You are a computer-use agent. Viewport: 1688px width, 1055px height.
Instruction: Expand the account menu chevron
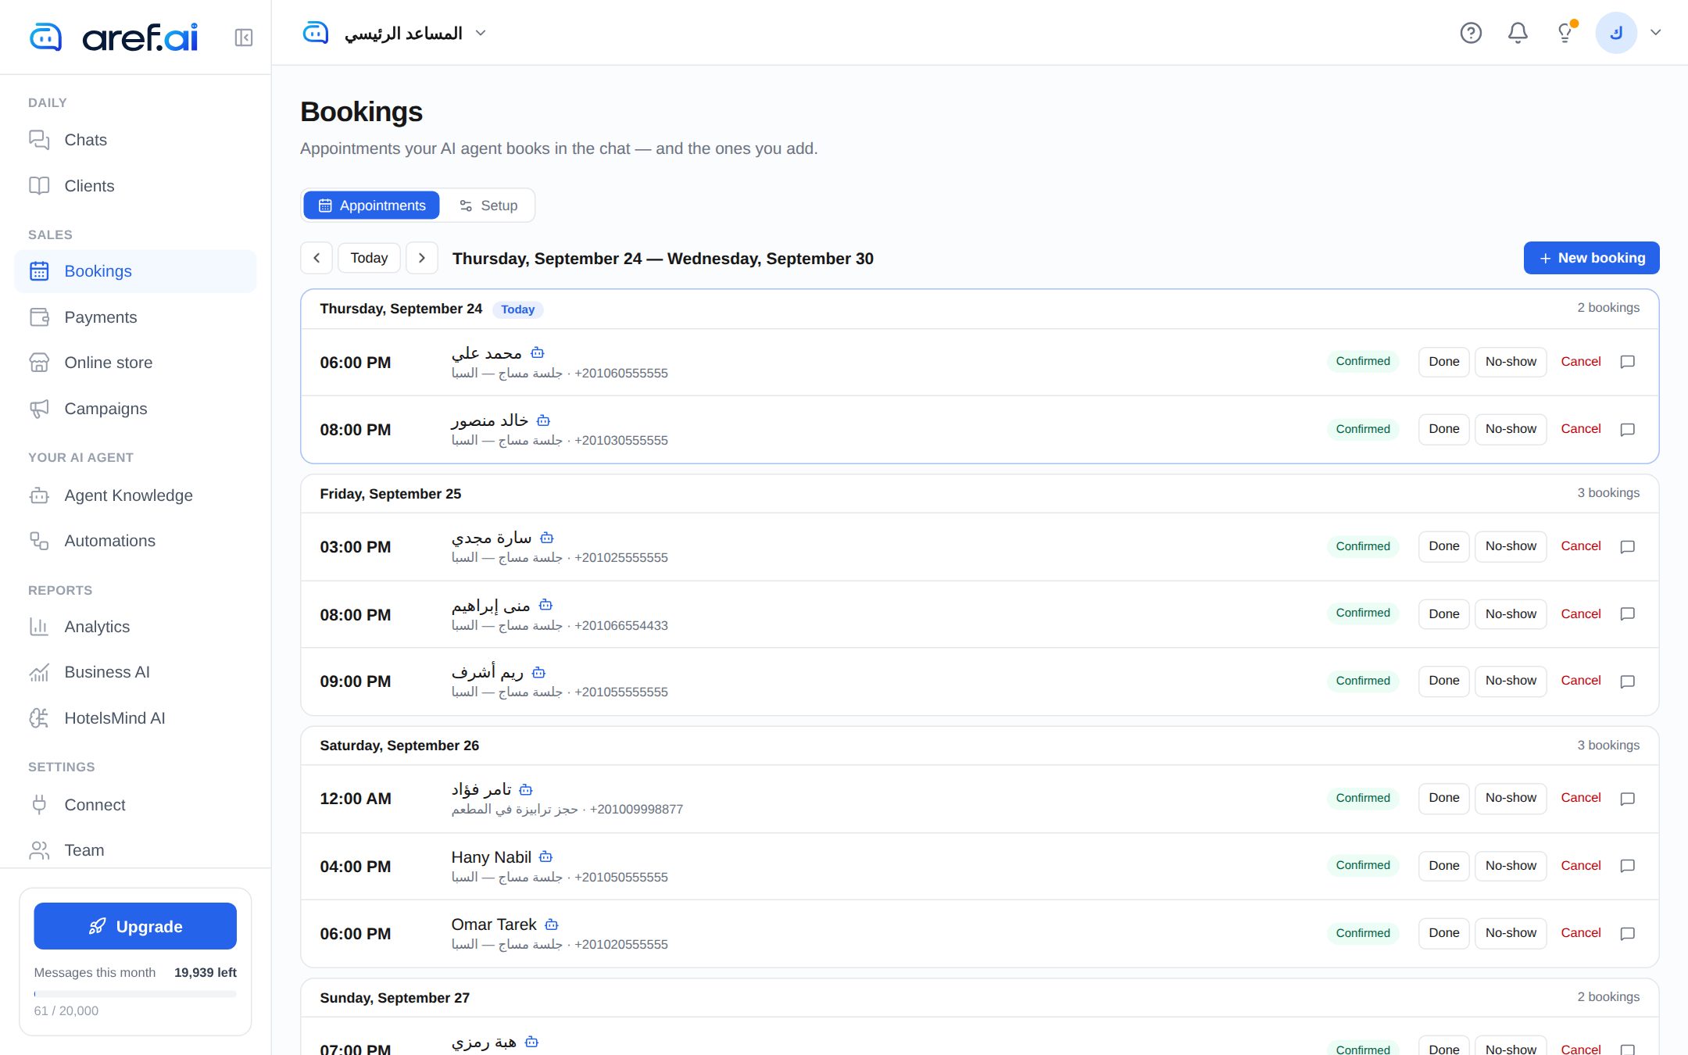1655,33
